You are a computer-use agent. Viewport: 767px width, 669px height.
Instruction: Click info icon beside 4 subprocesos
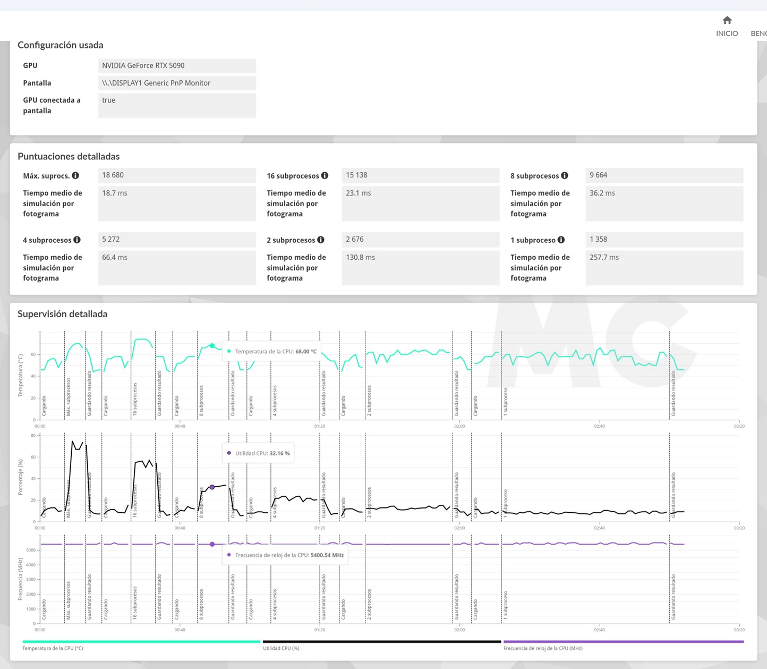(77, 240)
